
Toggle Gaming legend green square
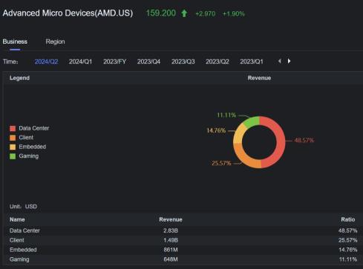(13, 156)
